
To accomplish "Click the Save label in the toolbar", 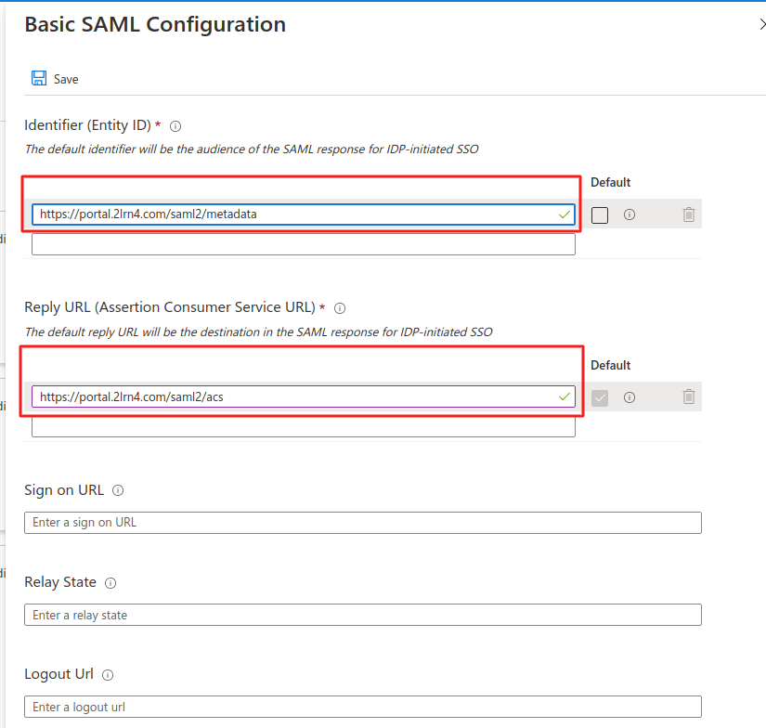I will (x=66, y=79).
